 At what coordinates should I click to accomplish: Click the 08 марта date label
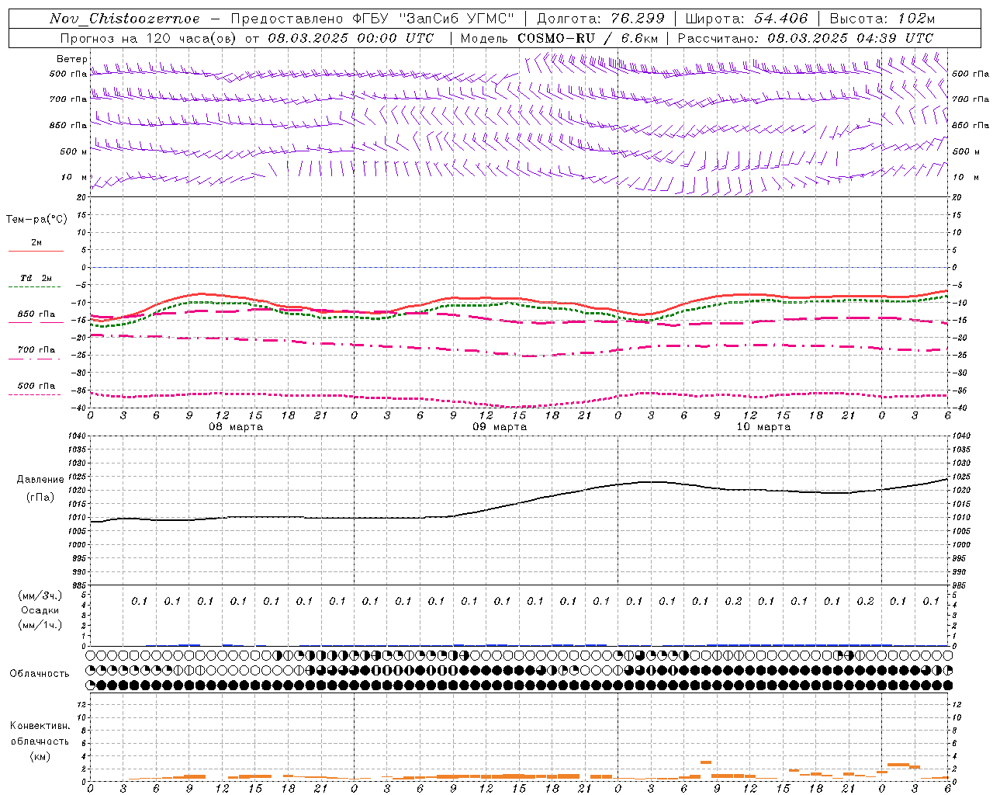click(236, 427)
